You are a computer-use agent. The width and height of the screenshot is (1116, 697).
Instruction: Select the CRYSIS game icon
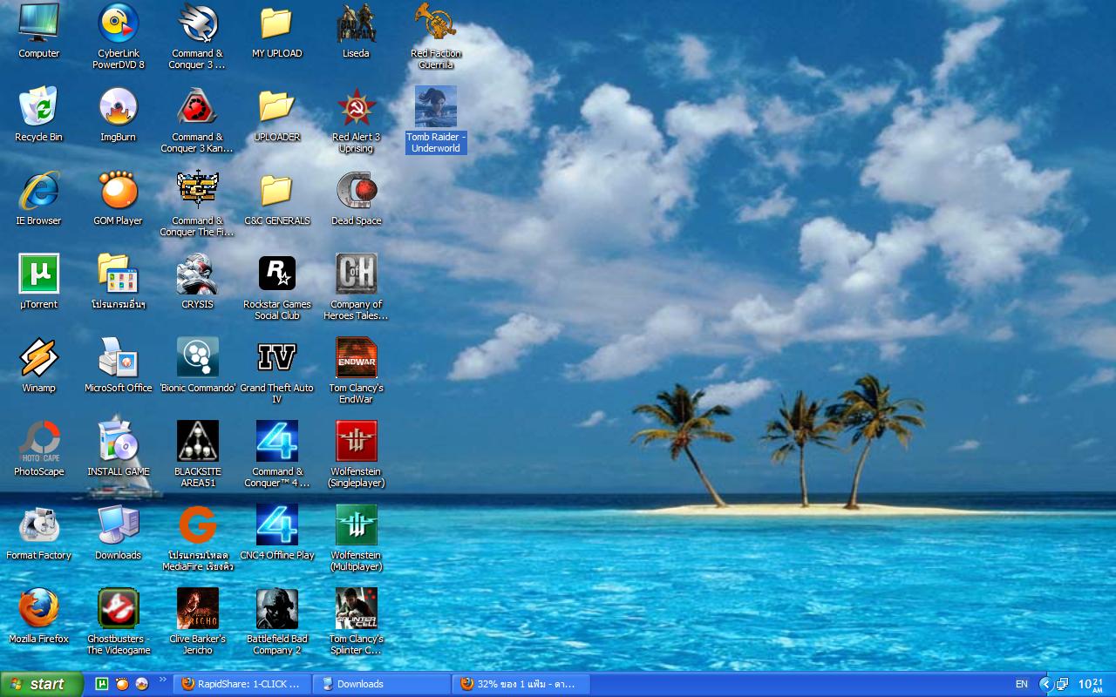coord(197,274)
